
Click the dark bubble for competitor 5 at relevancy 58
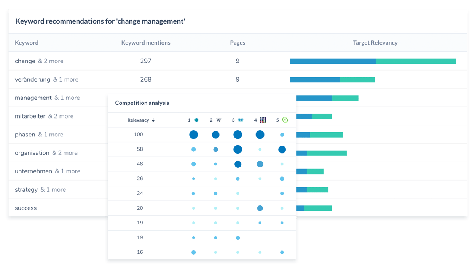point(282,149)
